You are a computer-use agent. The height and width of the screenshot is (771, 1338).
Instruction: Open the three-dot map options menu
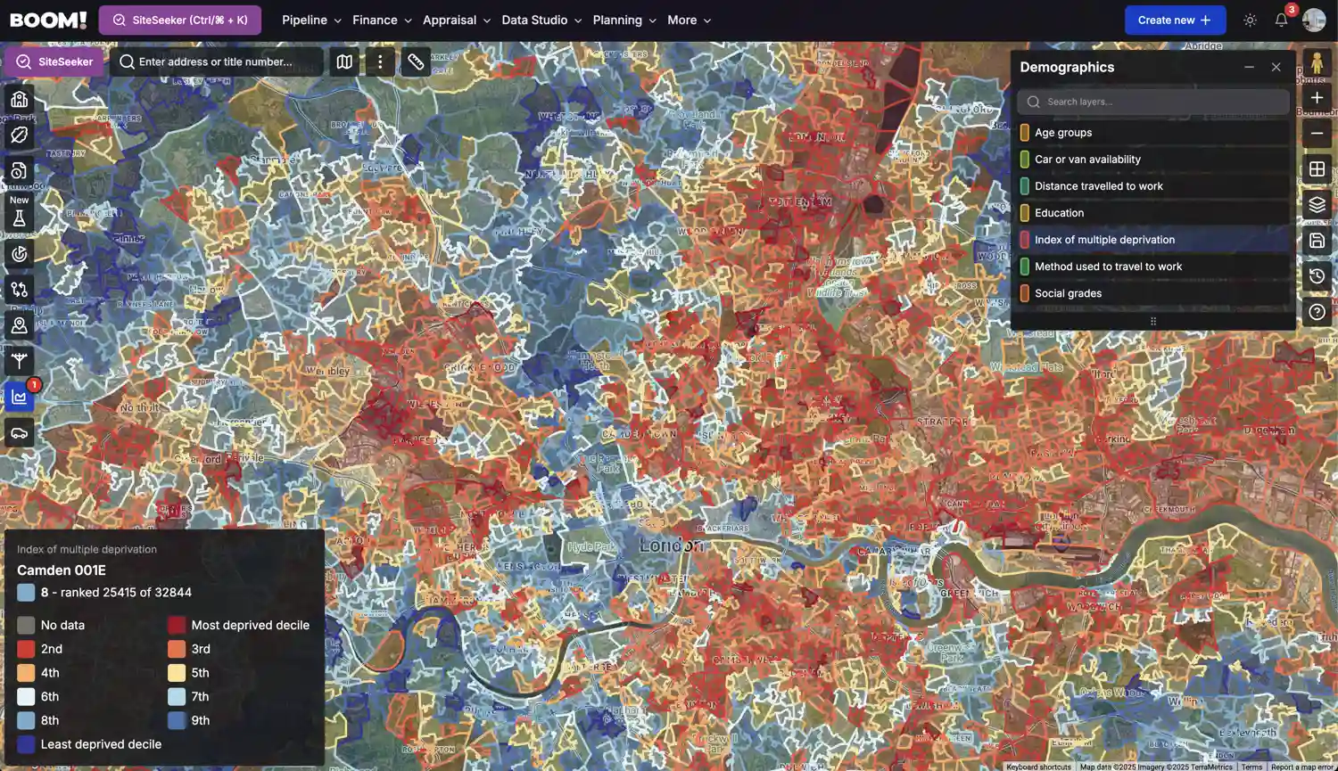(380, 62)
